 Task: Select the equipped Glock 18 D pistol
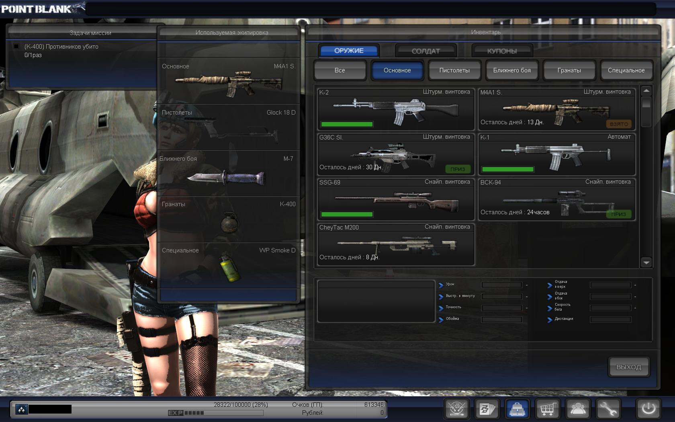click(x=228, y=127)
